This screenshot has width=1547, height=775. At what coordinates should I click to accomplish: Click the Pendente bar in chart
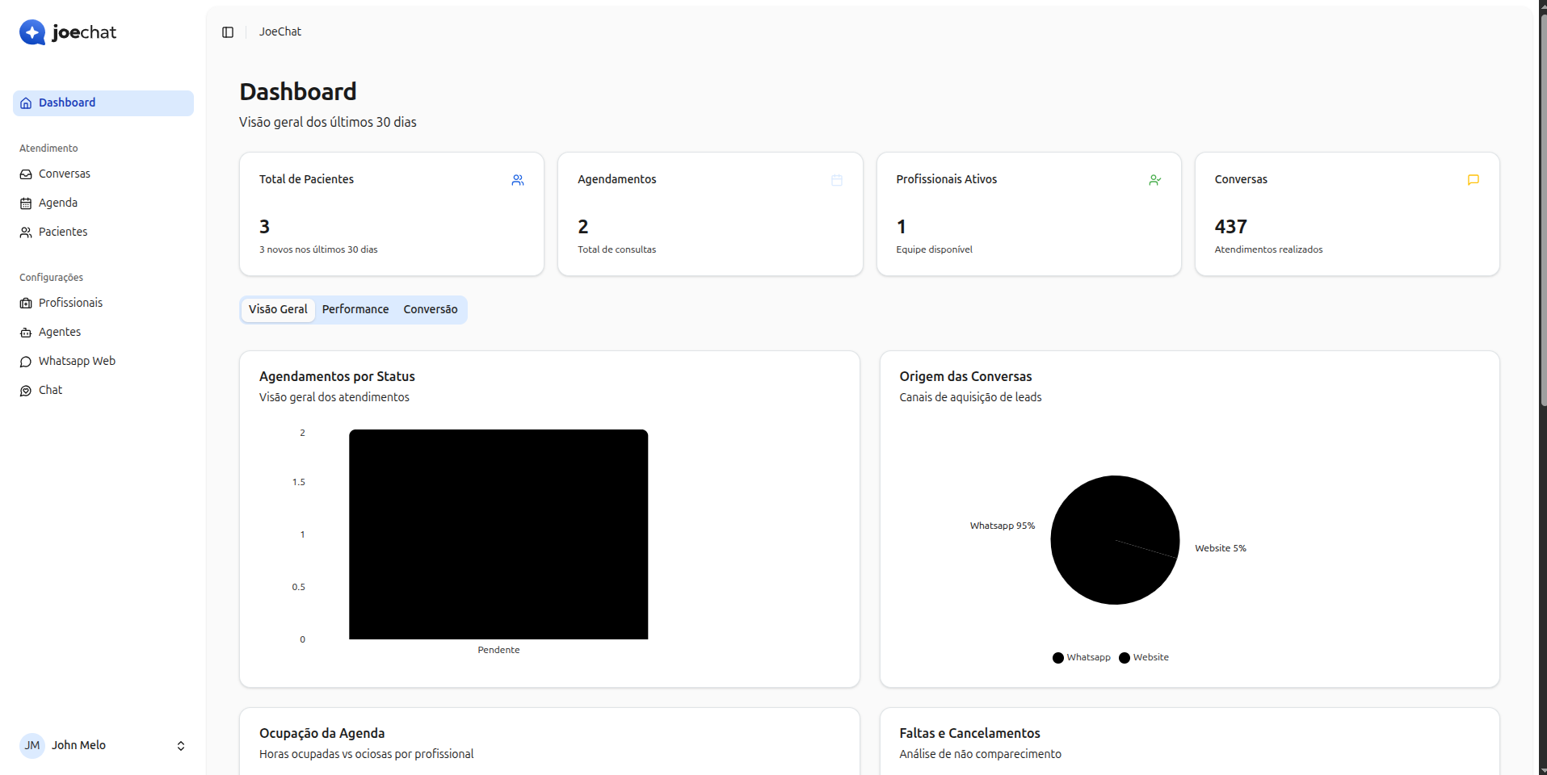498,534
